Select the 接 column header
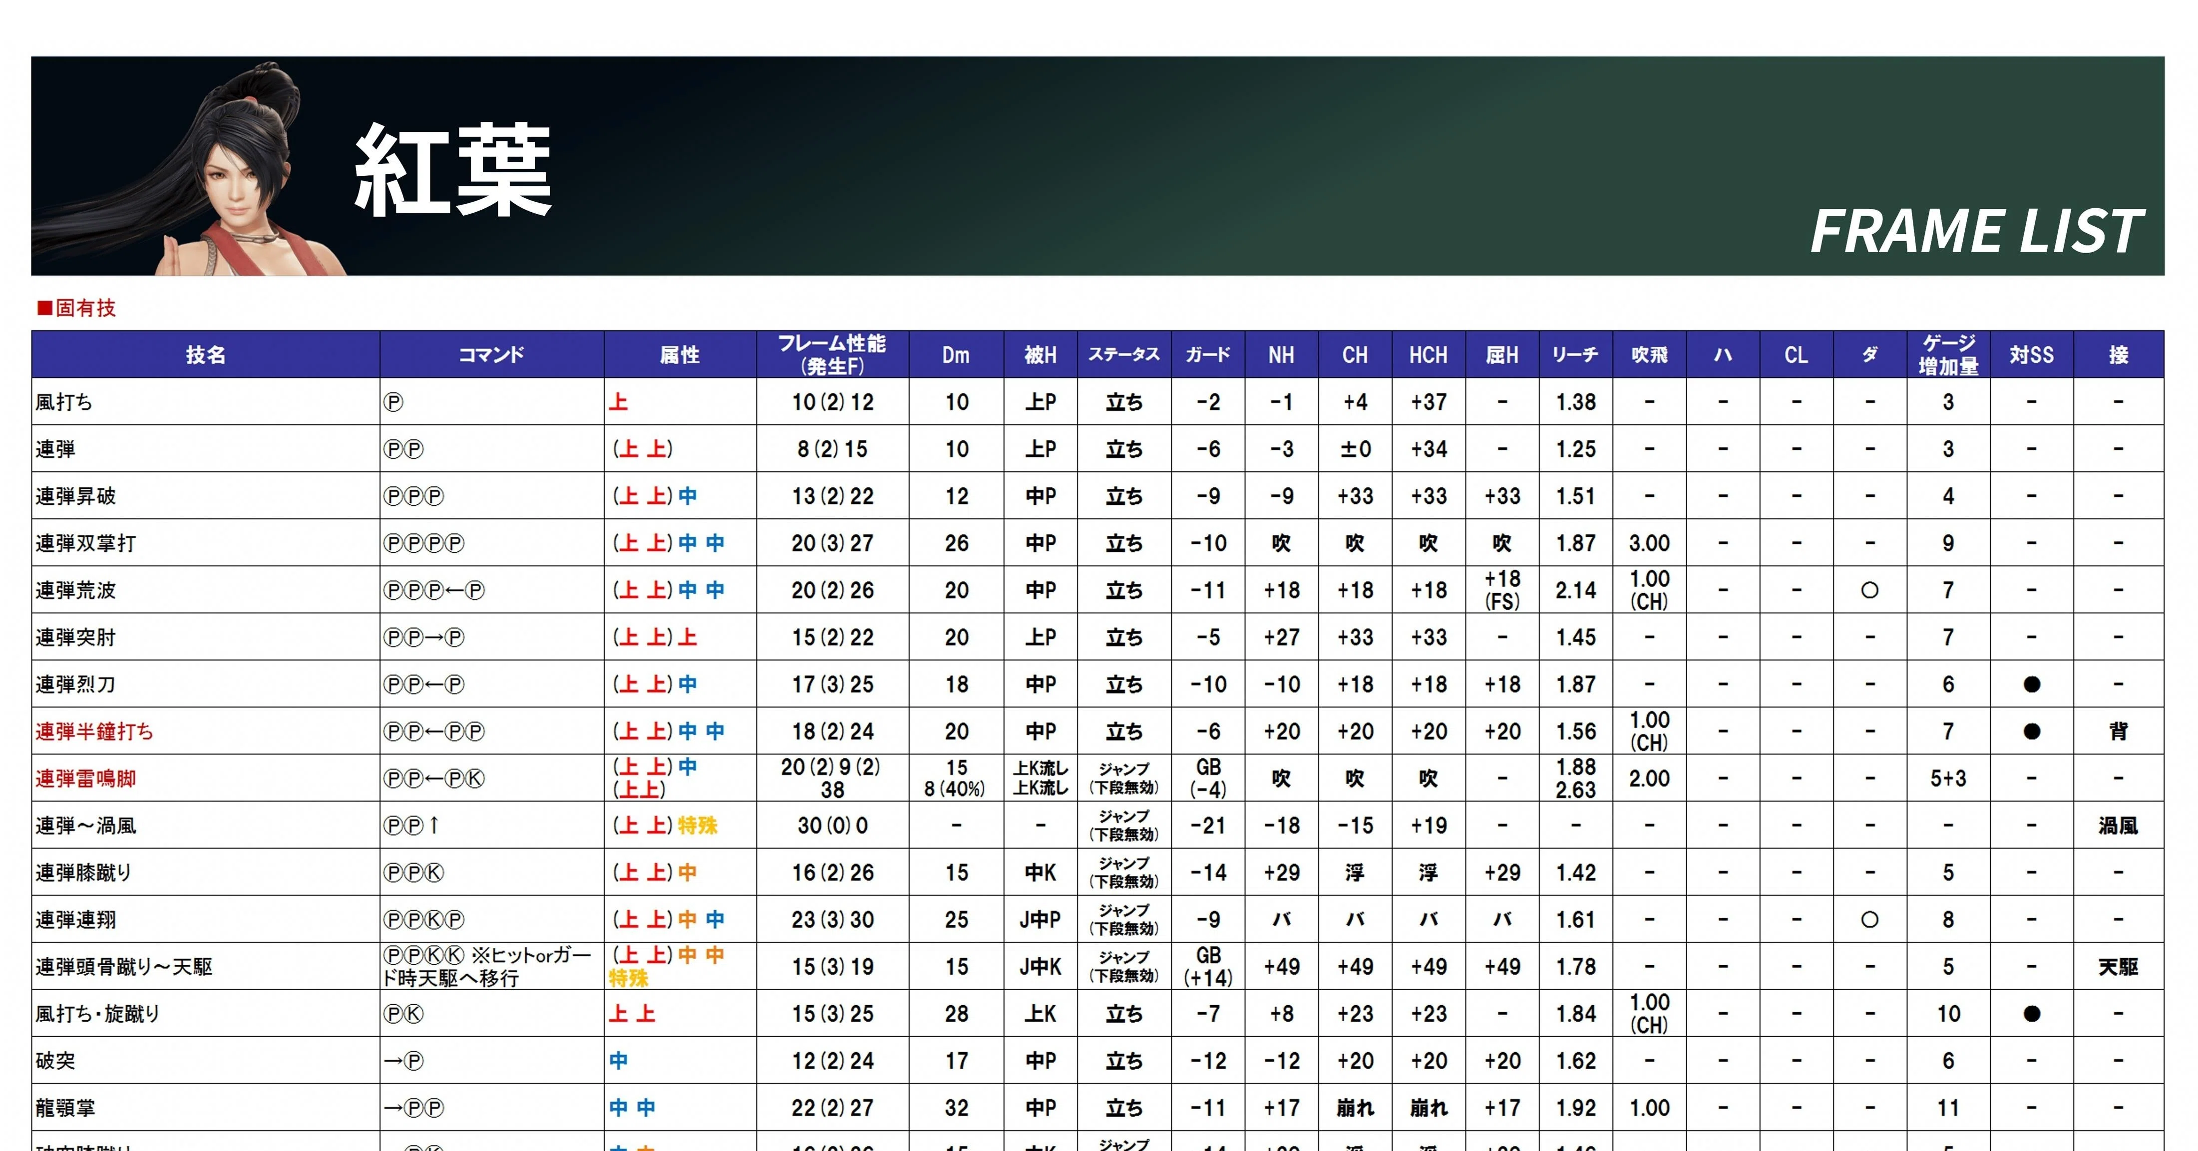 (x=2118, y=355)
